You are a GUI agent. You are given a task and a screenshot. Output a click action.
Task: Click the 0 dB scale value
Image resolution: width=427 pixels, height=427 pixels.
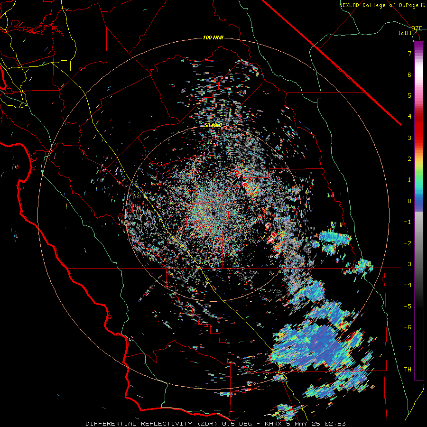point(409,201)
